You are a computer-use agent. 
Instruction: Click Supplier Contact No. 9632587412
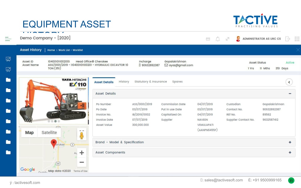click(x=270, y=120)
